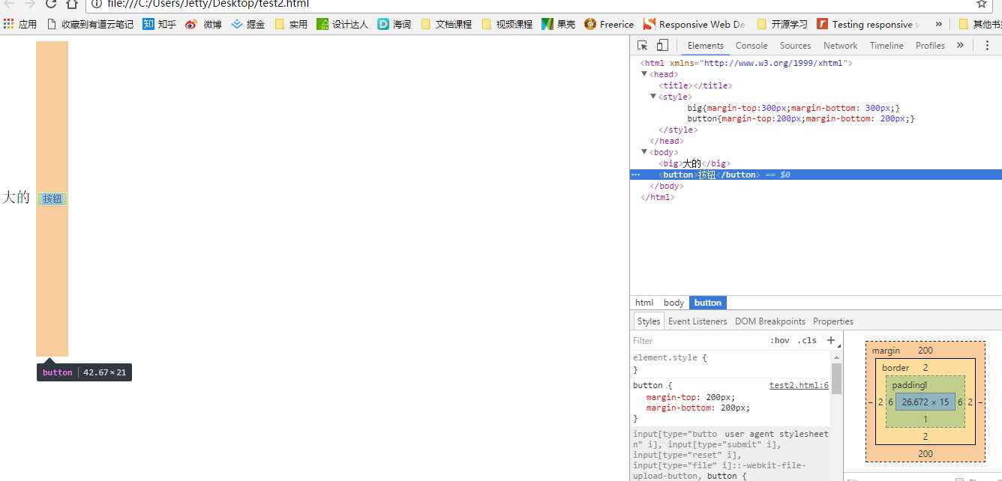Open the 果壳 bookmark
This screenshot has height=481, width=1002.
(x=559, y=24)
